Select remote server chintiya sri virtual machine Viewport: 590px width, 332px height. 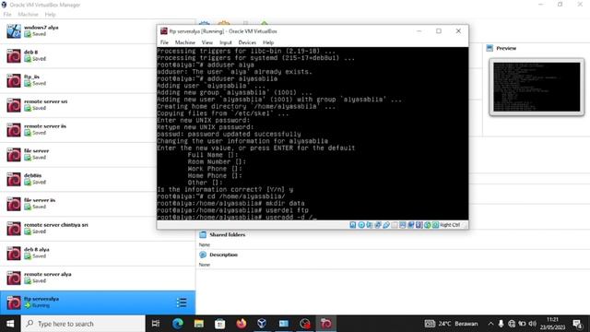[x=98, y=229]
